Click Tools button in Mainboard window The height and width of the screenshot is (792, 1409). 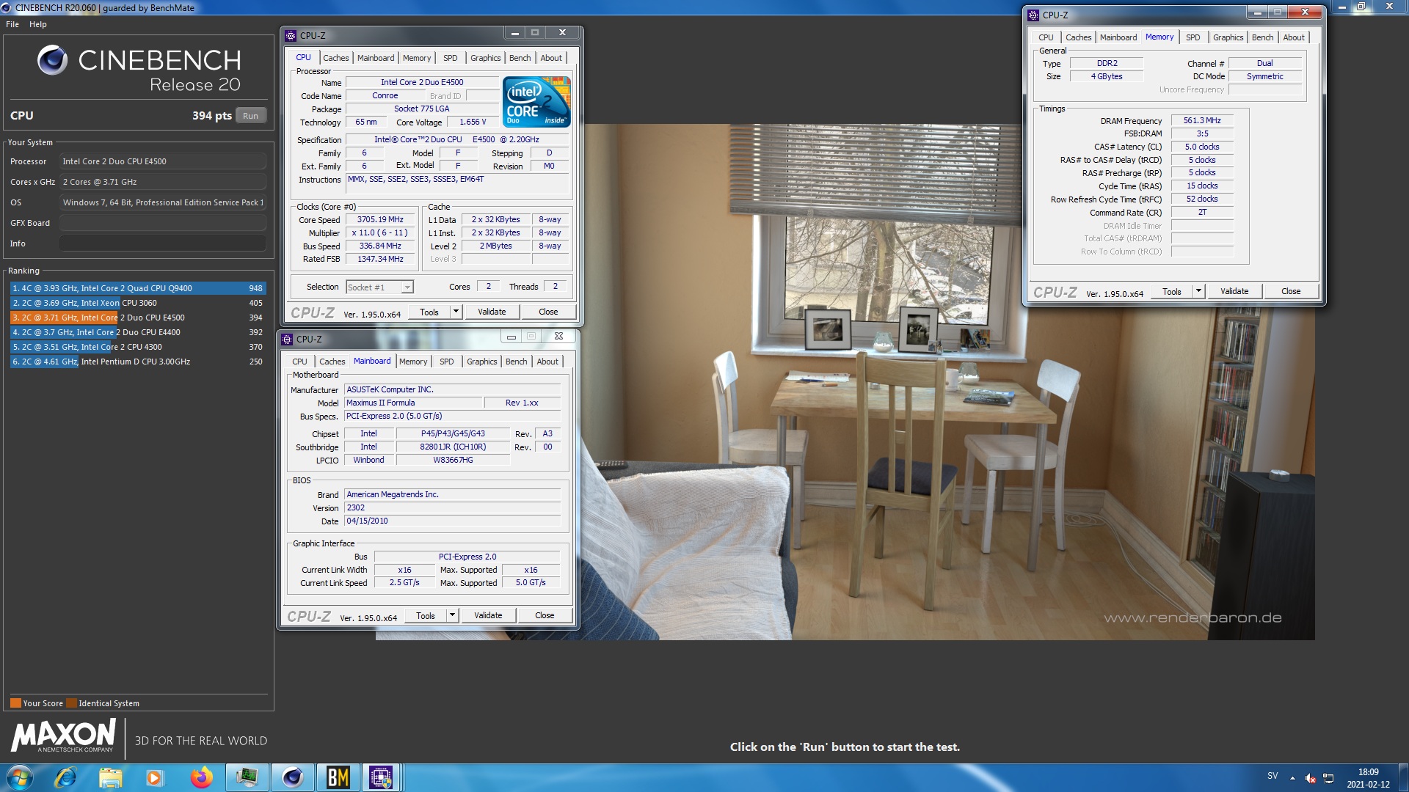(426, 615)
